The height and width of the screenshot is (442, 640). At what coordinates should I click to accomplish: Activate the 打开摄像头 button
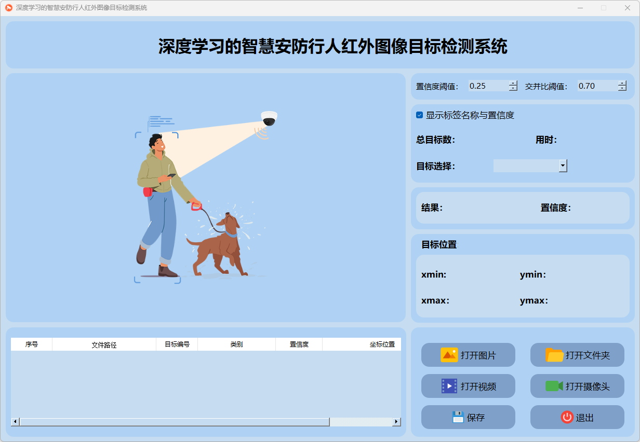[x=577, y=386]
